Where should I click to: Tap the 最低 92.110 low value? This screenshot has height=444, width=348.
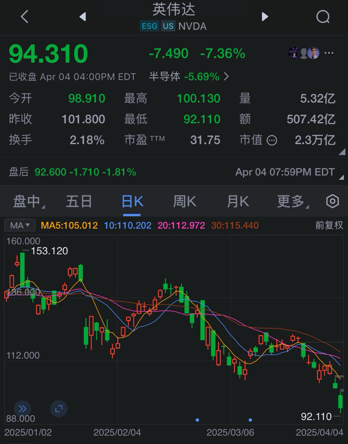202,119
